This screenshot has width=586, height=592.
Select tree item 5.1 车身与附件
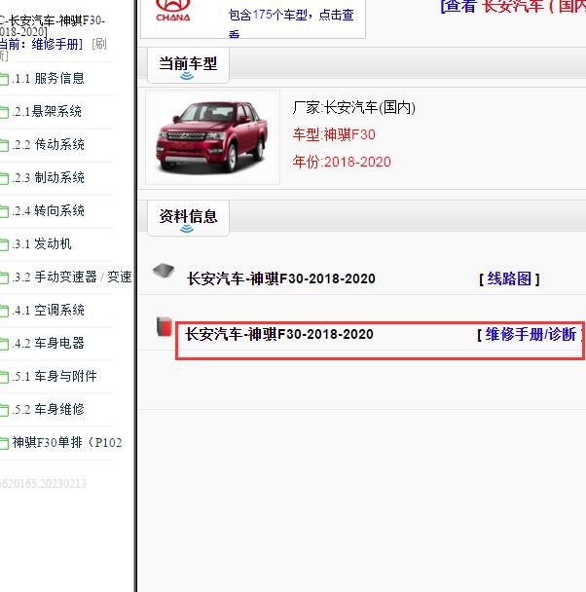point(55,377)
